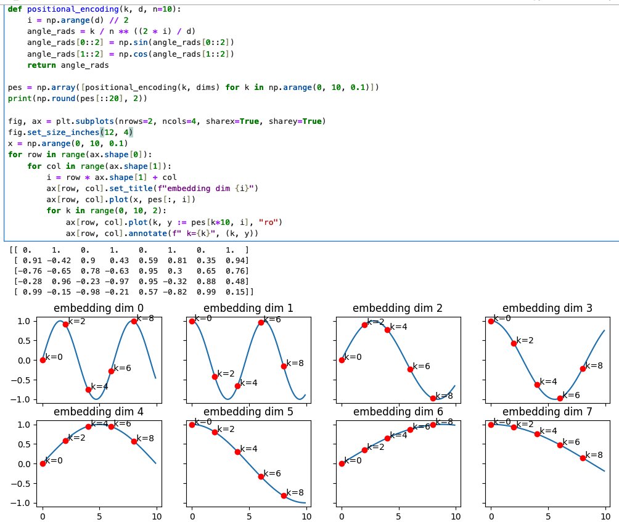This screenshot has width=619, height=522.
Task: Click x-axis tick '10' under embedding dim 7
Action: click(605, 516)
